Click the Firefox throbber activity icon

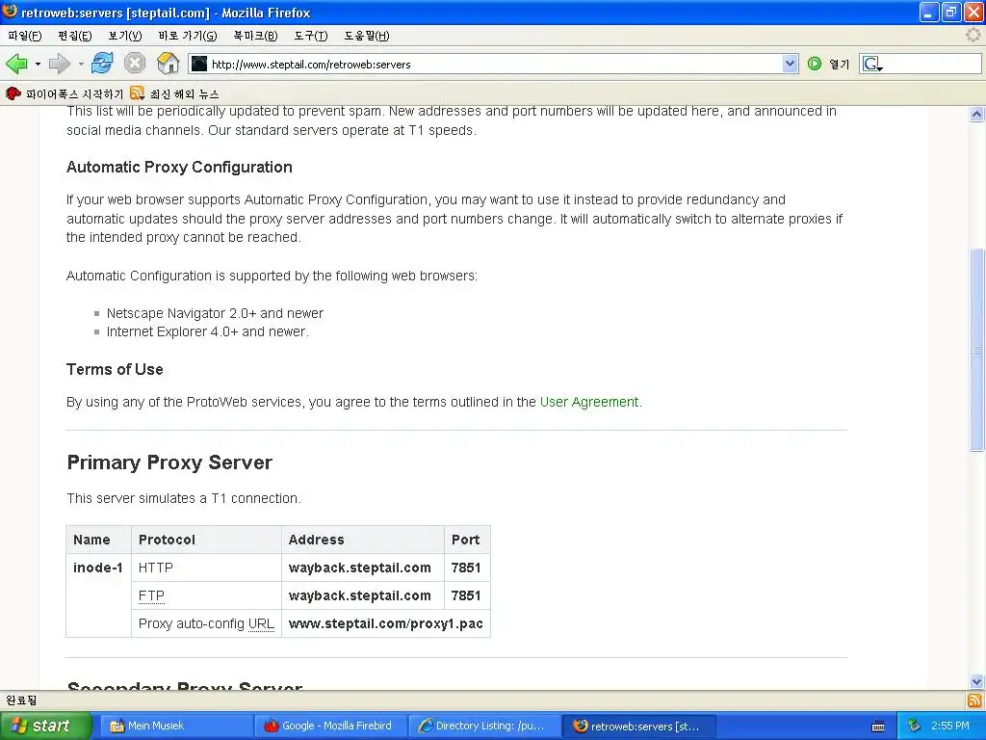tap(973, 36)
